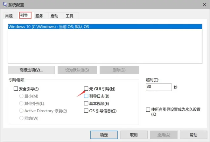Click the System Configuration title bar icon
This screenshot has height=142, width=210.
[x=5, y=4]
